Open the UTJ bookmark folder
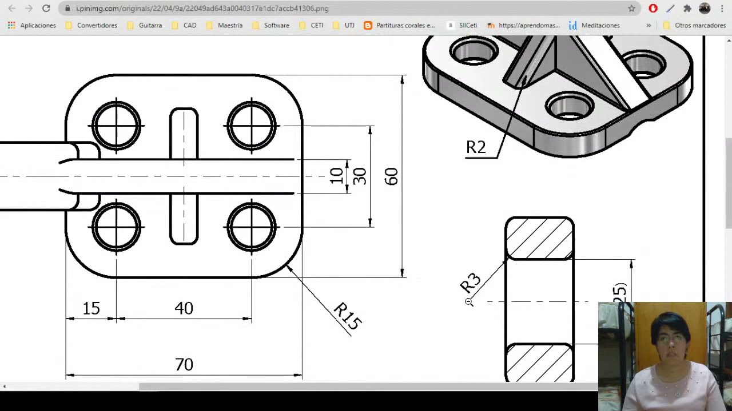732x411 pixels. [343, 25]
